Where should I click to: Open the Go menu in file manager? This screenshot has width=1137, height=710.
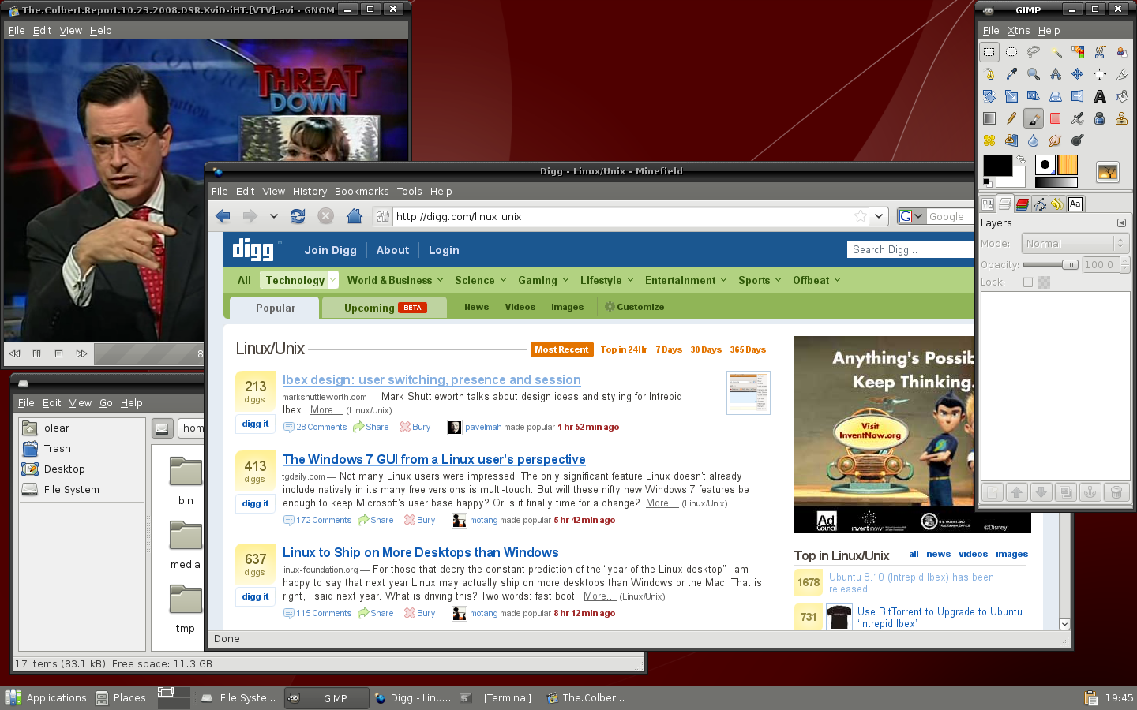(x=106, y=403)
